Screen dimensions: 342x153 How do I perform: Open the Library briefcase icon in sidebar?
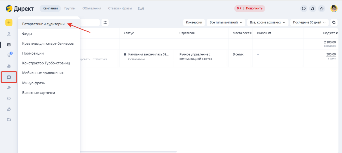click(9, 77)
